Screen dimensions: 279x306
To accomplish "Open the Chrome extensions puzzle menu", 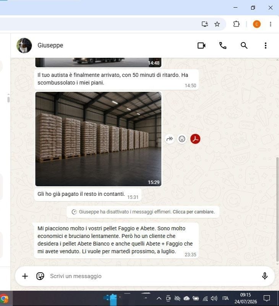I will (x=236, y=24).
